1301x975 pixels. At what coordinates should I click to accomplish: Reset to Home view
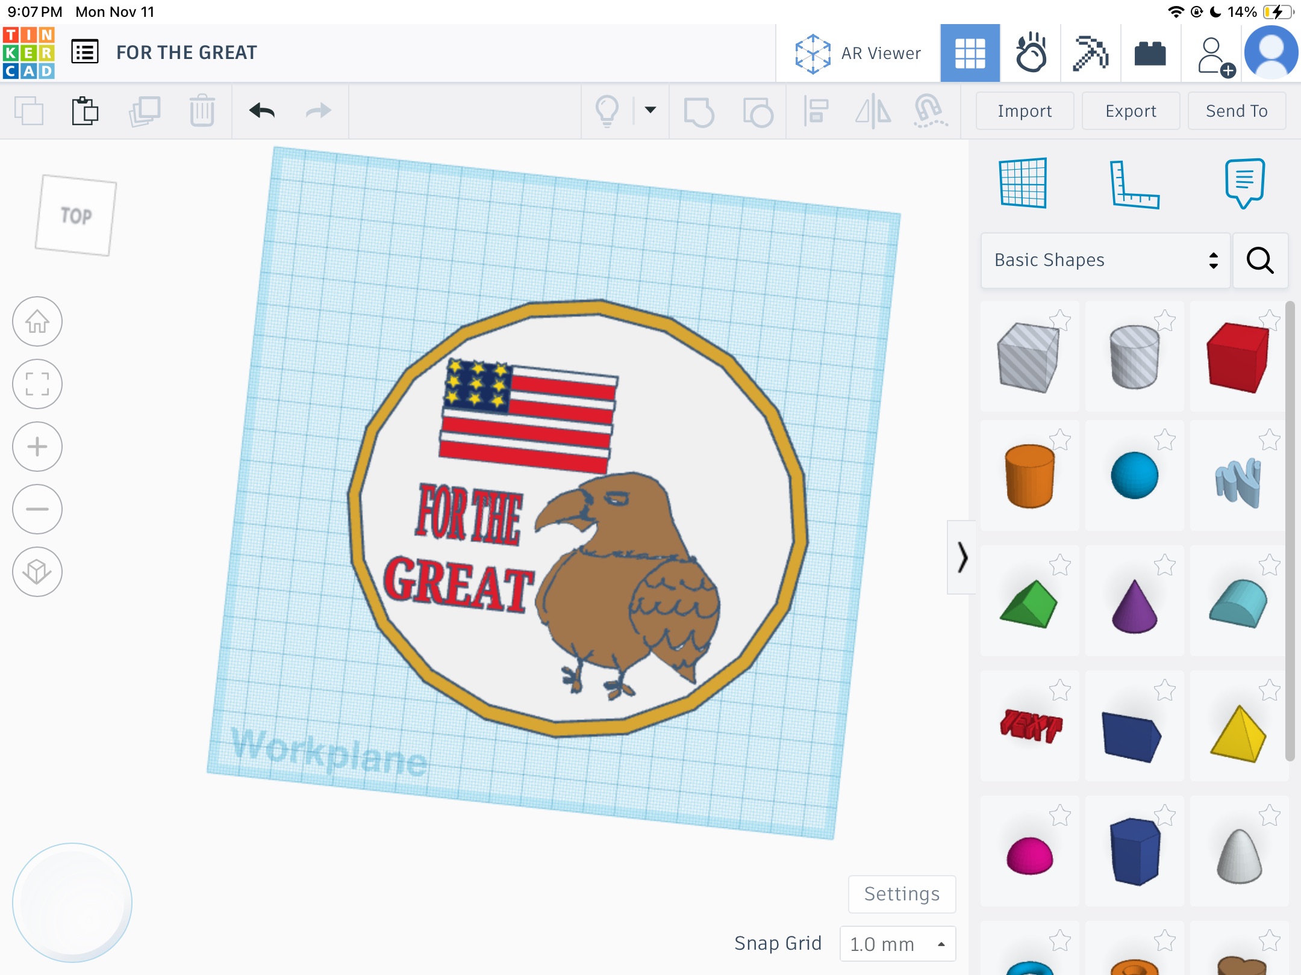[37, 321]
